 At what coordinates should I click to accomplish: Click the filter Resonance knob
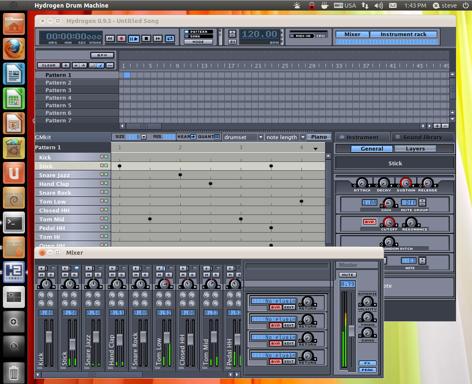(x=411, y=222)
